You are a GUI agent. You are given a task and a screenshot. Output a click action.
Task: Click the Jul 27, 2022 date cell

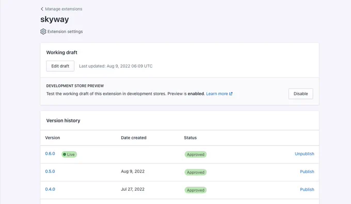(133, 189)
